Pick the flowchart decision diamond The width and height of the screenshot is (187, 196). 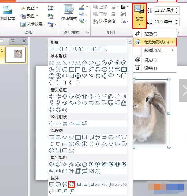click(x=65, y=137)
